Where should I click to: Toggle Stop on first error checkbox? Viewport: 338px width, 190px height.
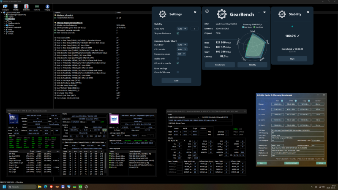[178, 33]
